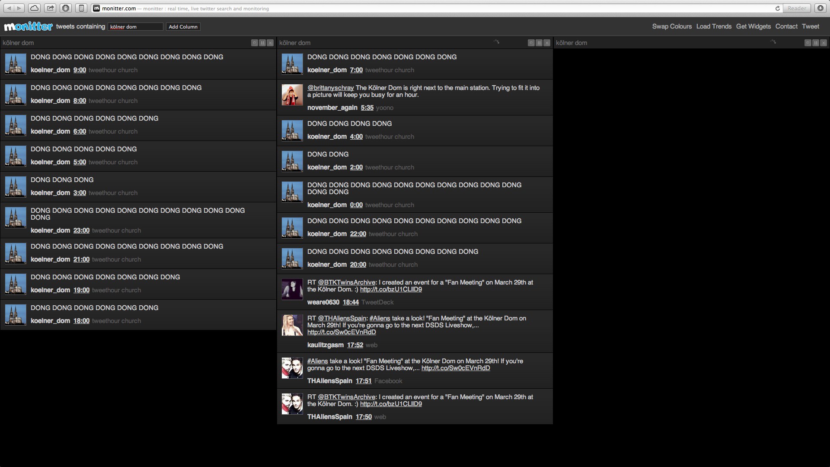Click the Safari reload page icon
The image size is (830, 467).
pyautogui.click(x=777, y=8)
